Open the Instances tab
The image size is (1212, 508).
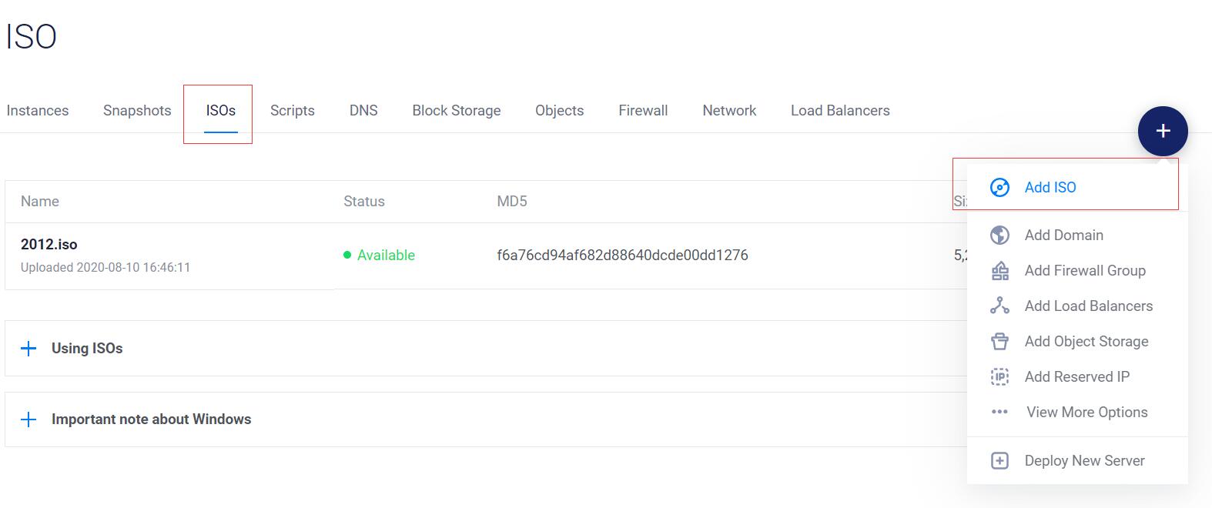pos(38,110)
